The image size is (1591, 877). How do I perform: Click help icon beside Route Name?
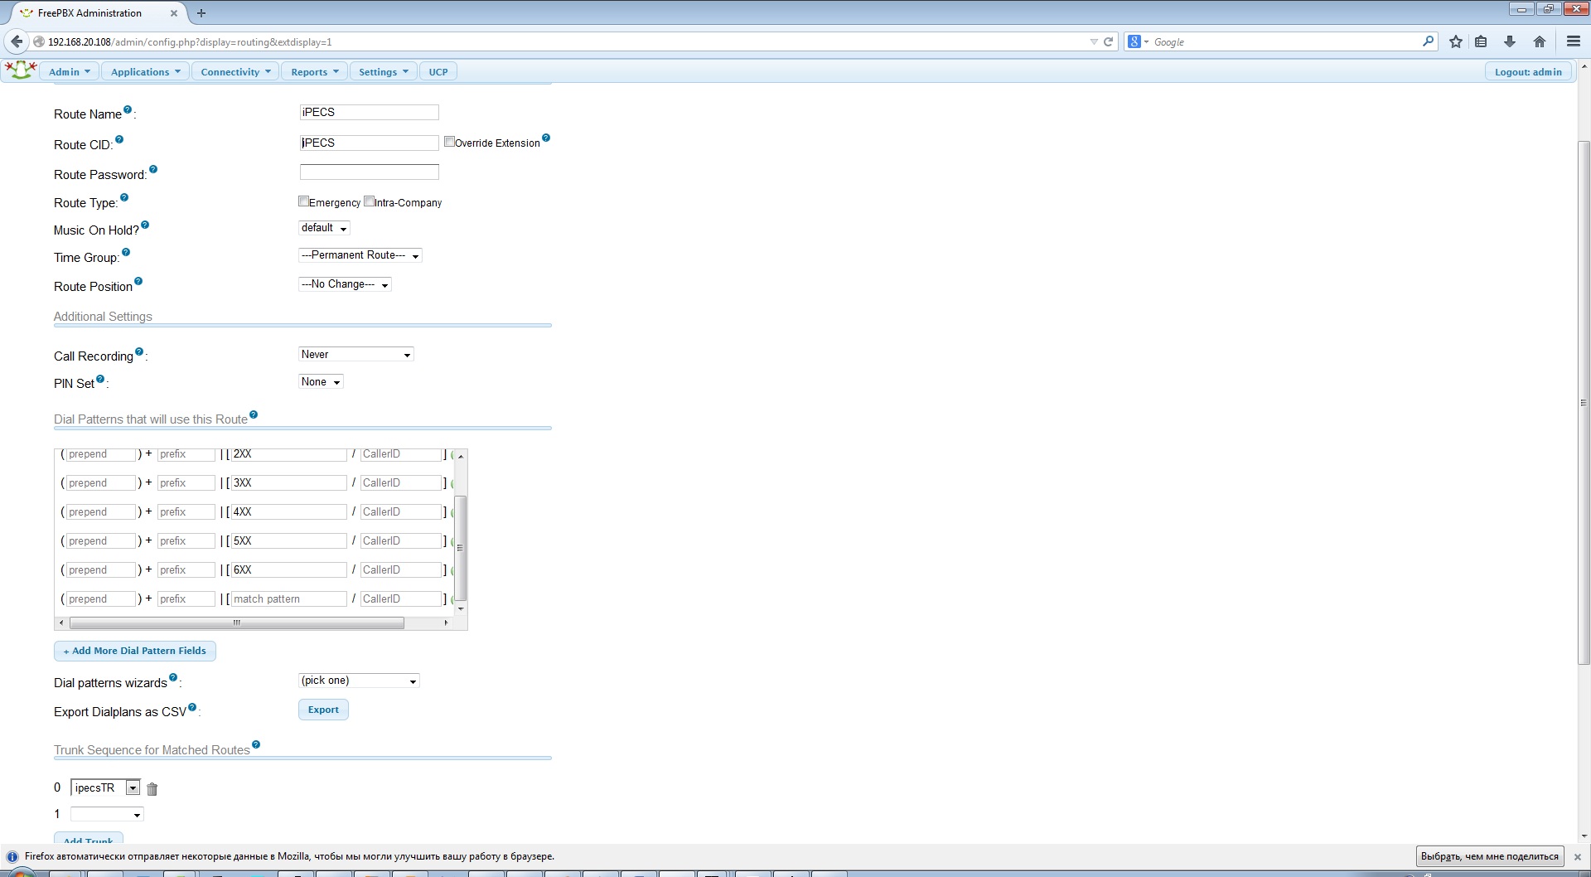click(x=128, y=109)
